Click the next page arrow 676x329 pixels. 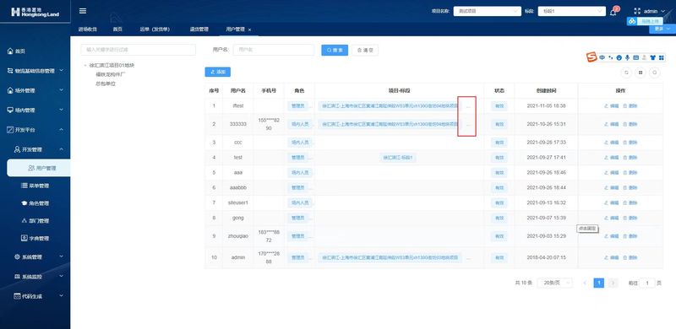click(x=613, y=283)
